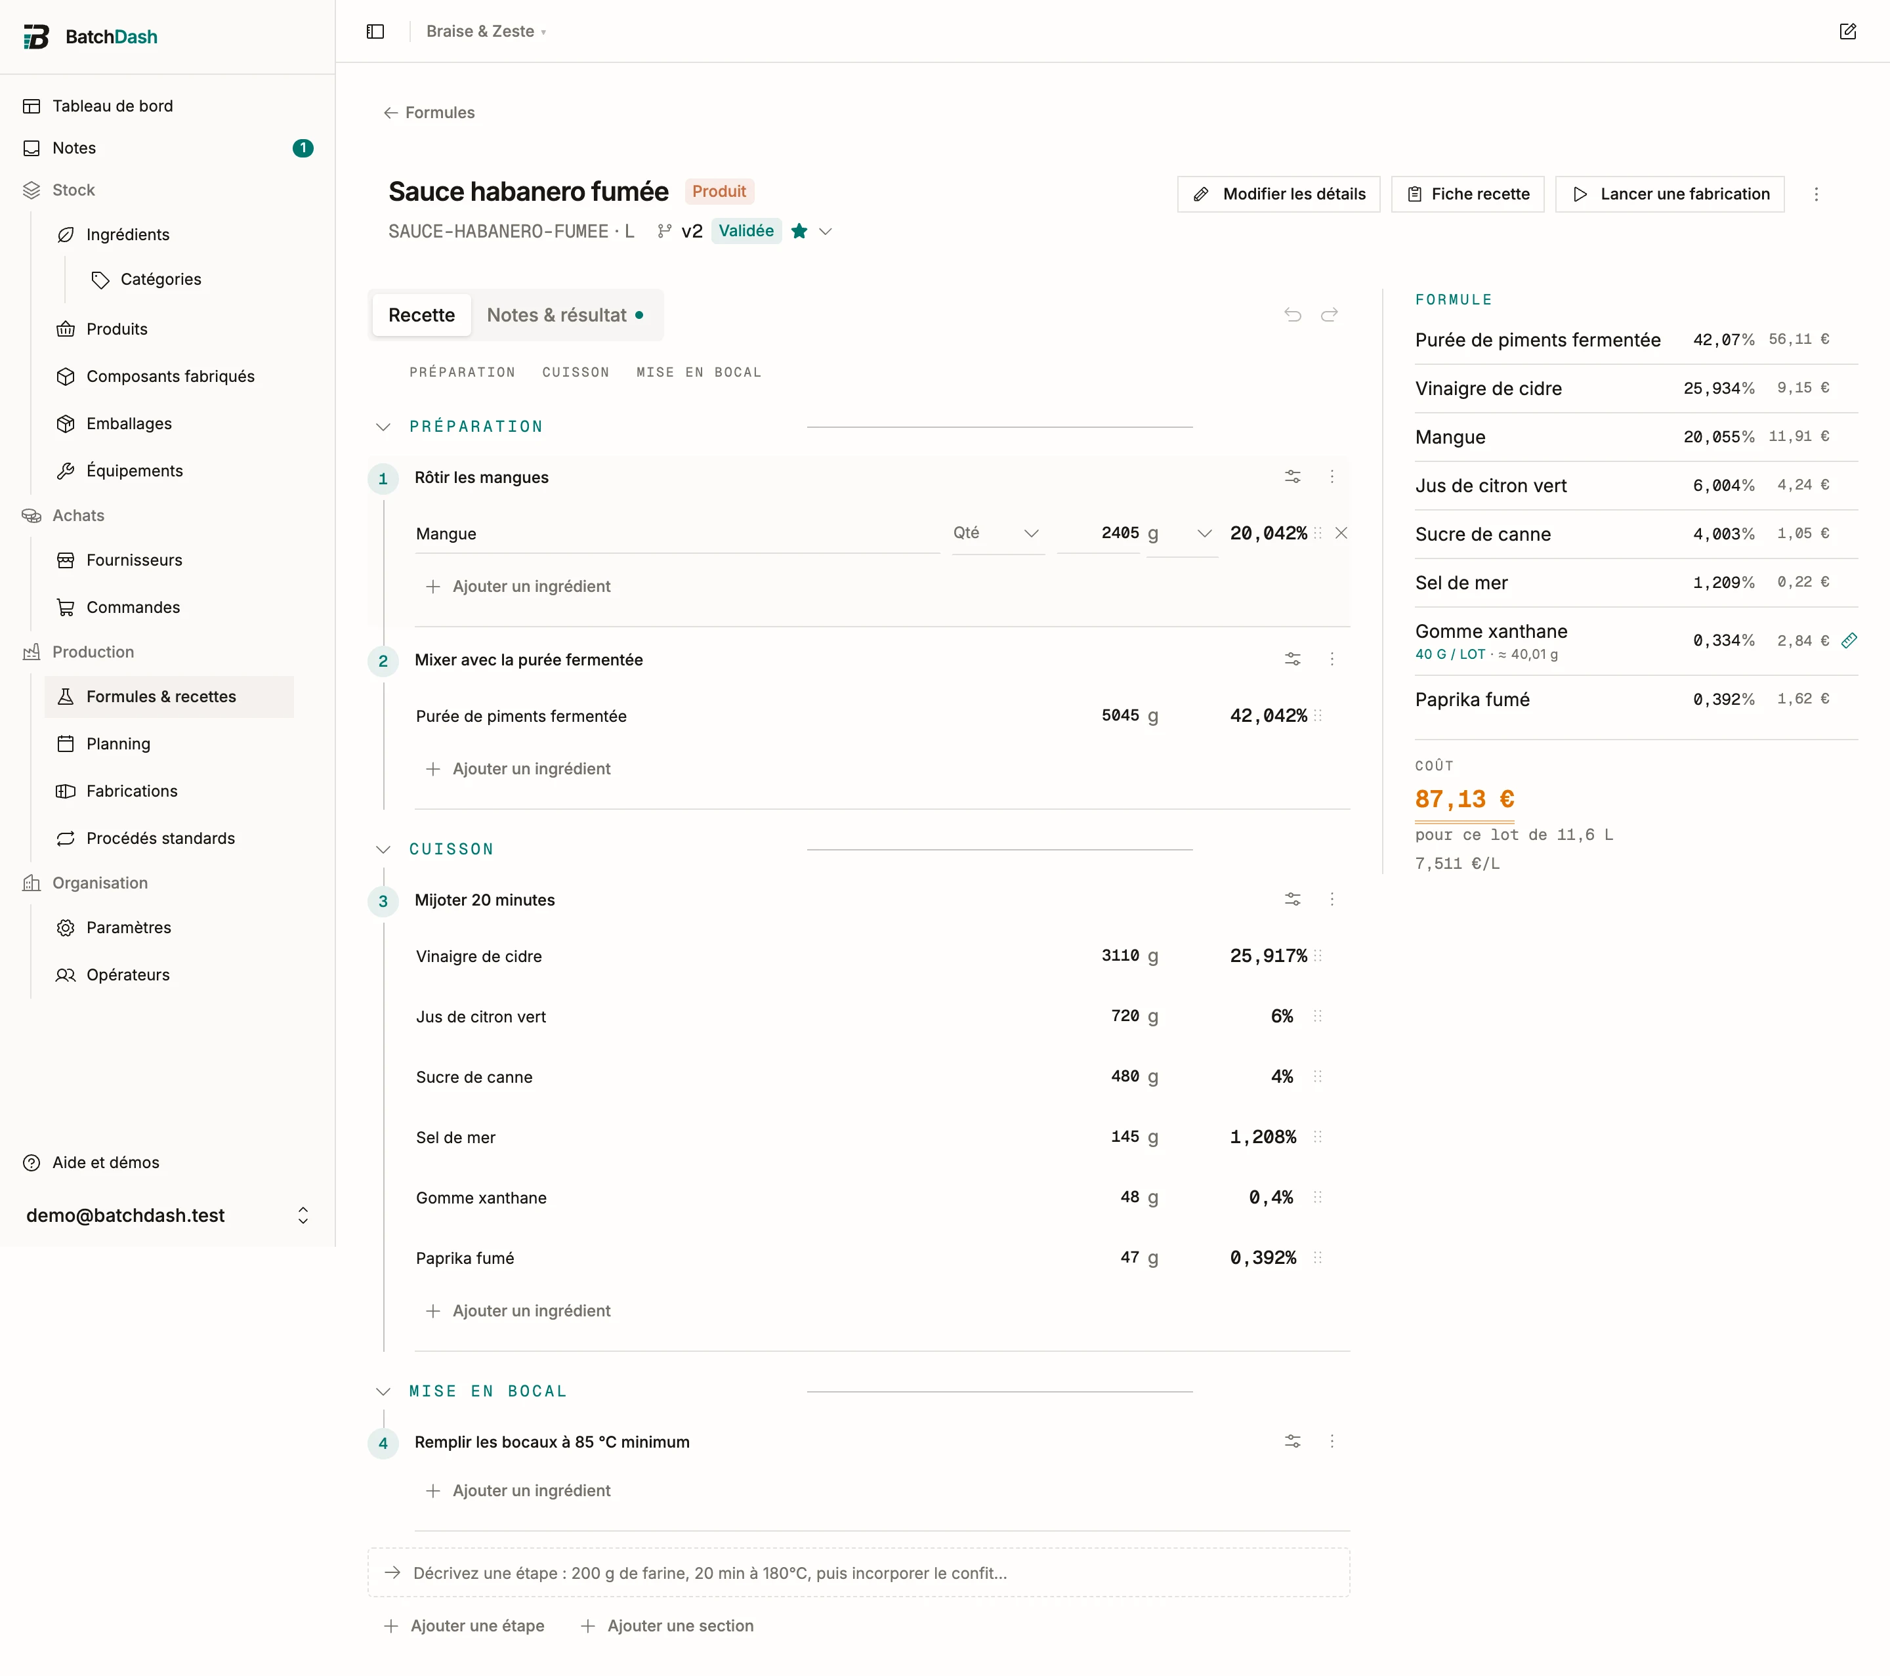This screenshot has height=1676, width=1890.
Task: Open three-dot menu for Rôtir les mangues
Action: 1332,477
